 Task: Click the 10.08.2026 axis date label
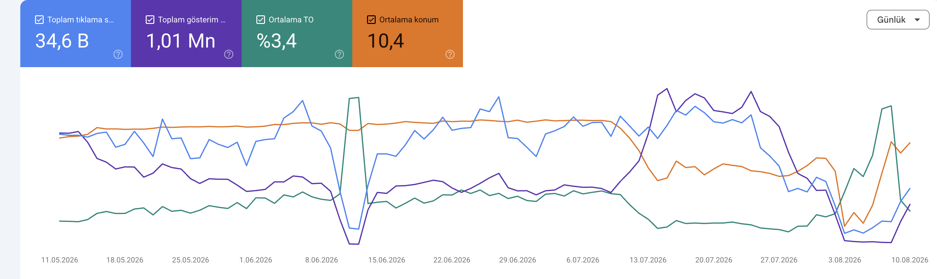point(910,260)
